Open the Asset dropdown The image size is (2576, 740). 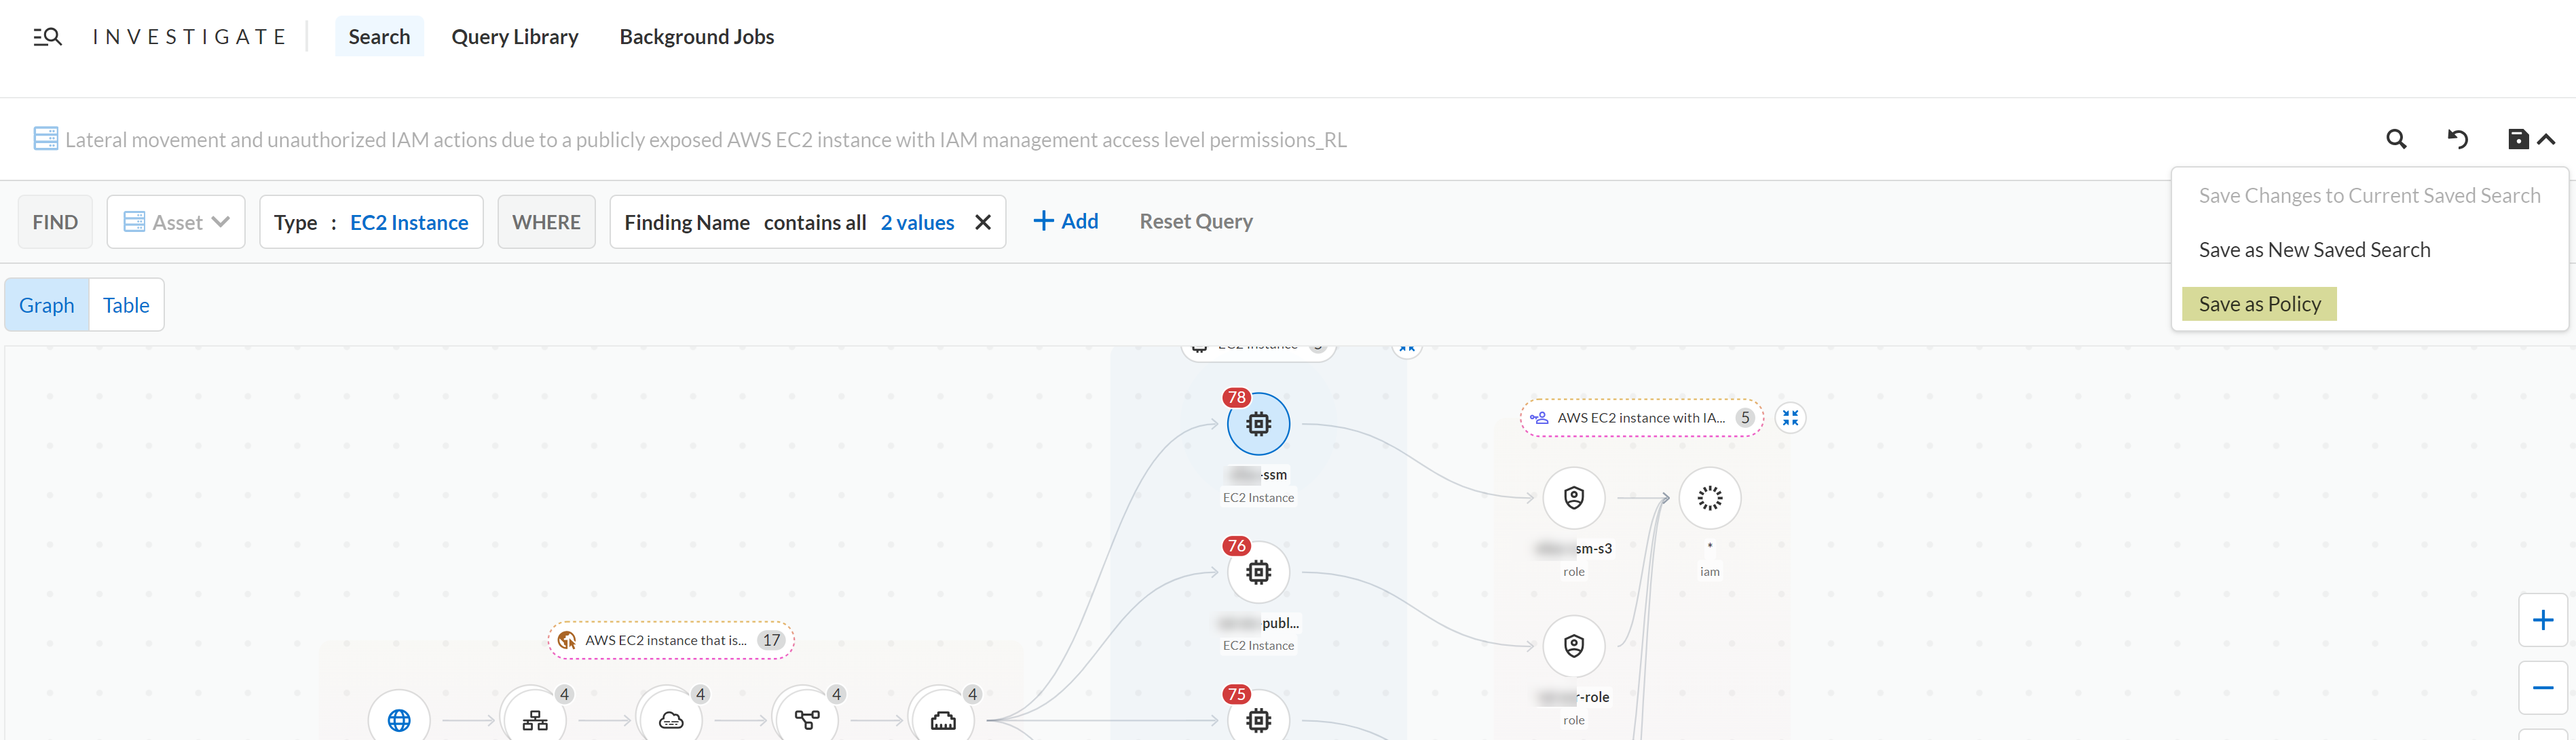point(176,222)
